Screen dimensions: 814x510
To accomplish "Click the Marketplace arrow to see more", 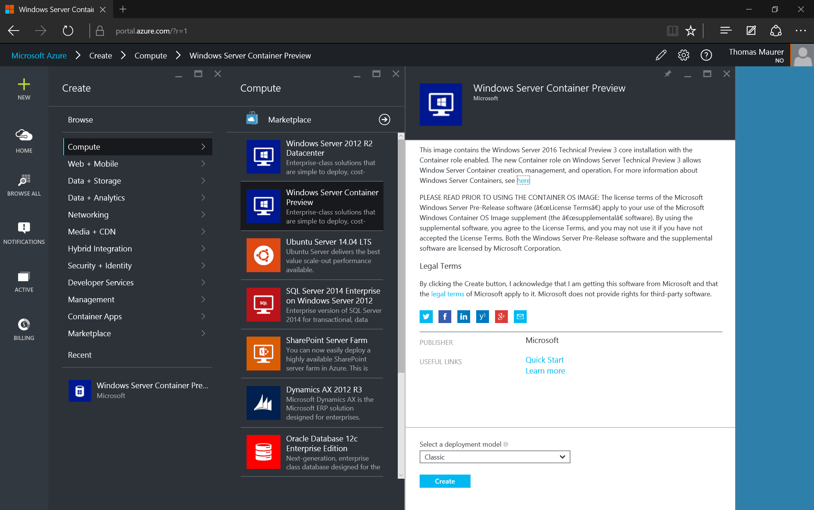I will click(384, 119).
